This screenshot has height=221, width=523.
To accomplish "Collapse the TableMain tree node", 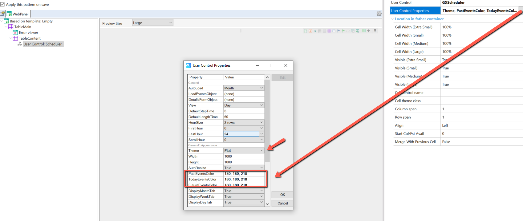I will [6, 27].
